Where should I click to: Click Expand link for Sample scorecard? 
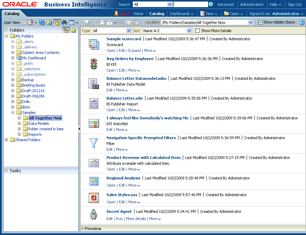134,50
